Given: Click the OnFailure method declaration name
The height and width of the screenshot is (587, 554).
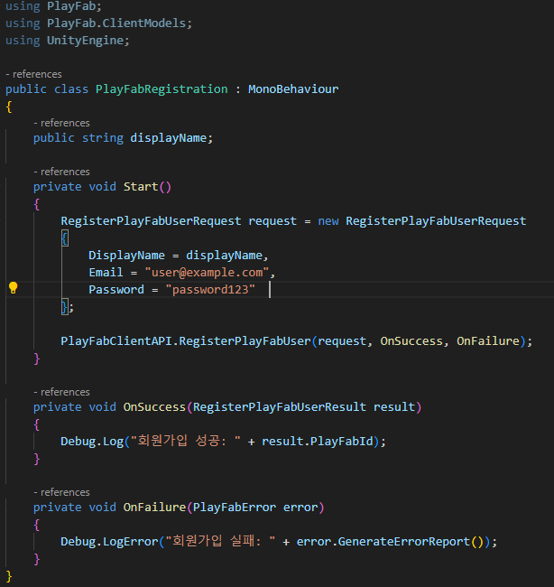Looking at the screenshot, I should (154, 508).
